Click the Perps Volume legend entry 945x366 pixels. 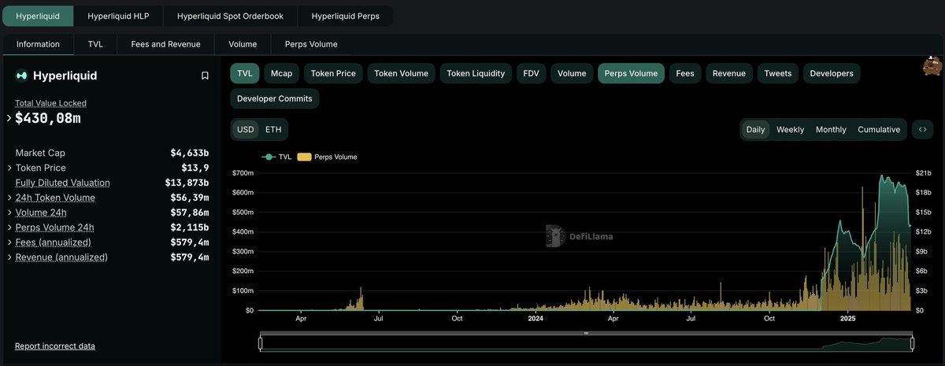[328, 157]
